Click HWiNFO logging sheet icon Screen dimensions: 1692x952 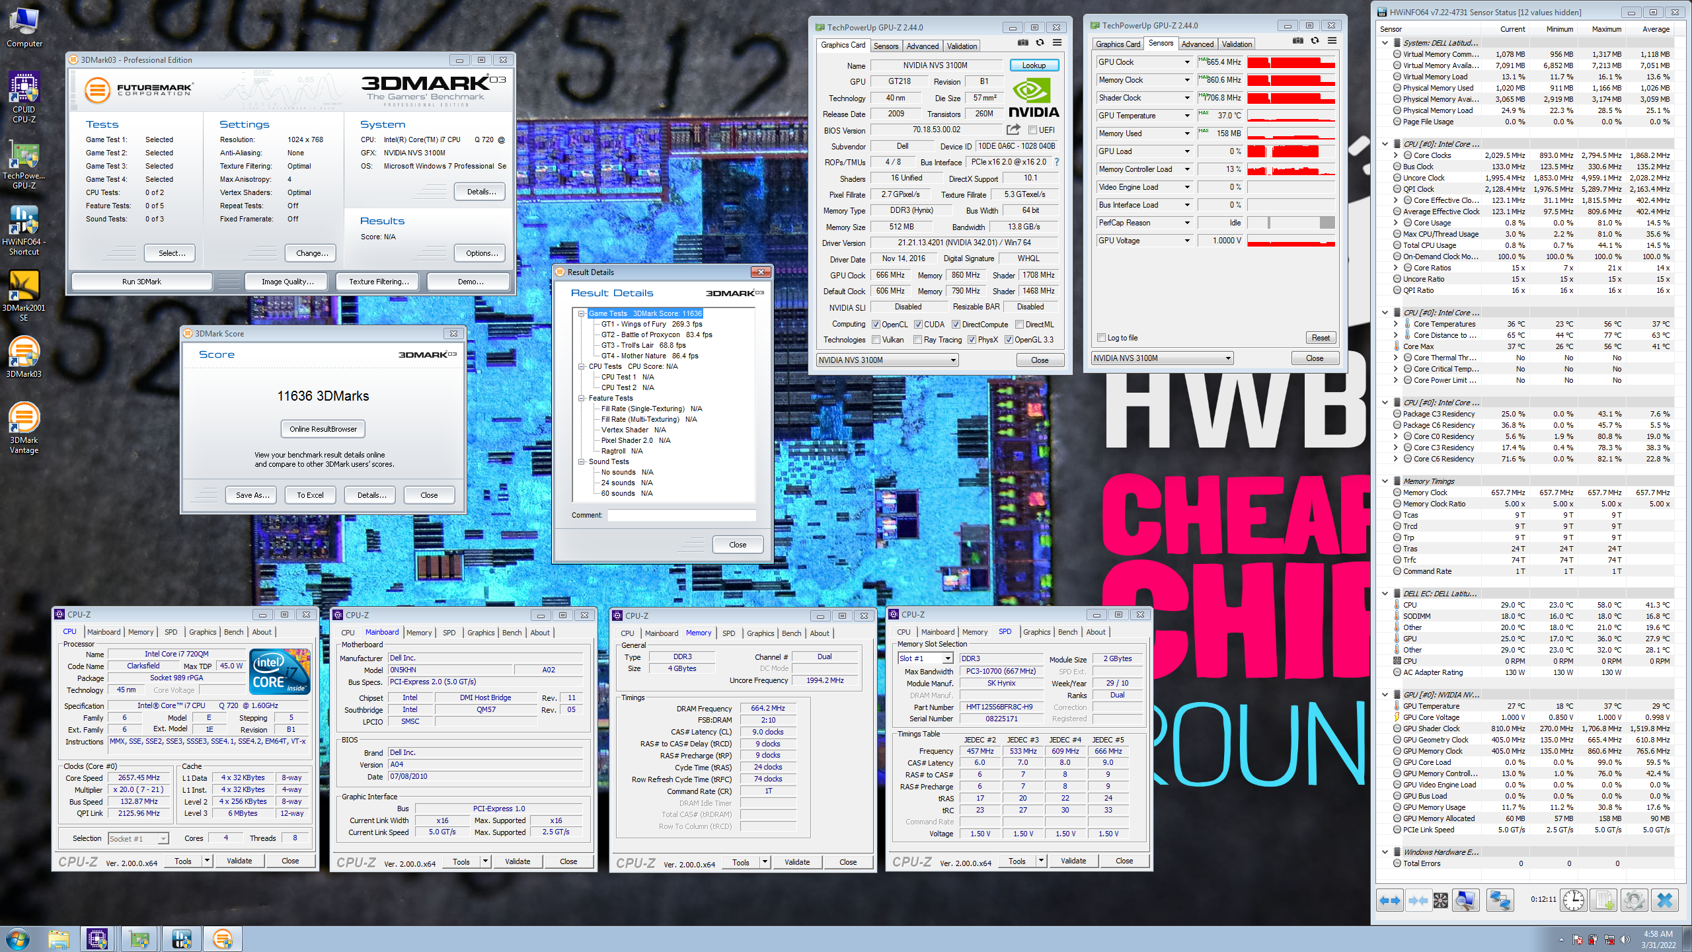(x=1603, y=900)
